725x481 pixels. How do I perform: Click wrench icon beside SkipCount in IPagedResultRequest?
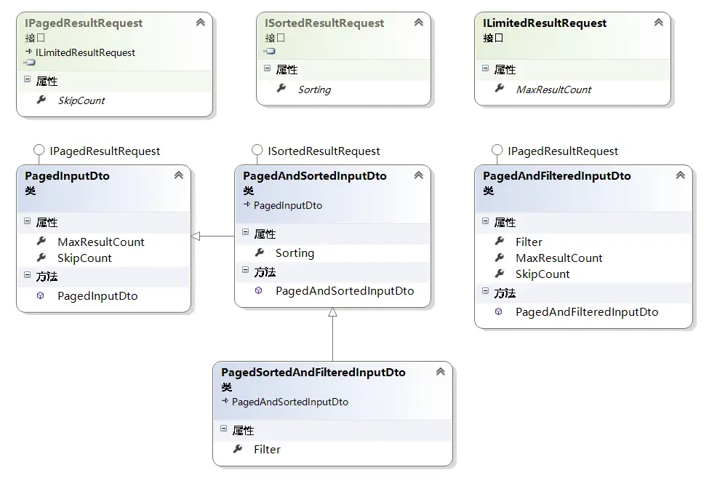pyautogui.click(x=41, y=100)
